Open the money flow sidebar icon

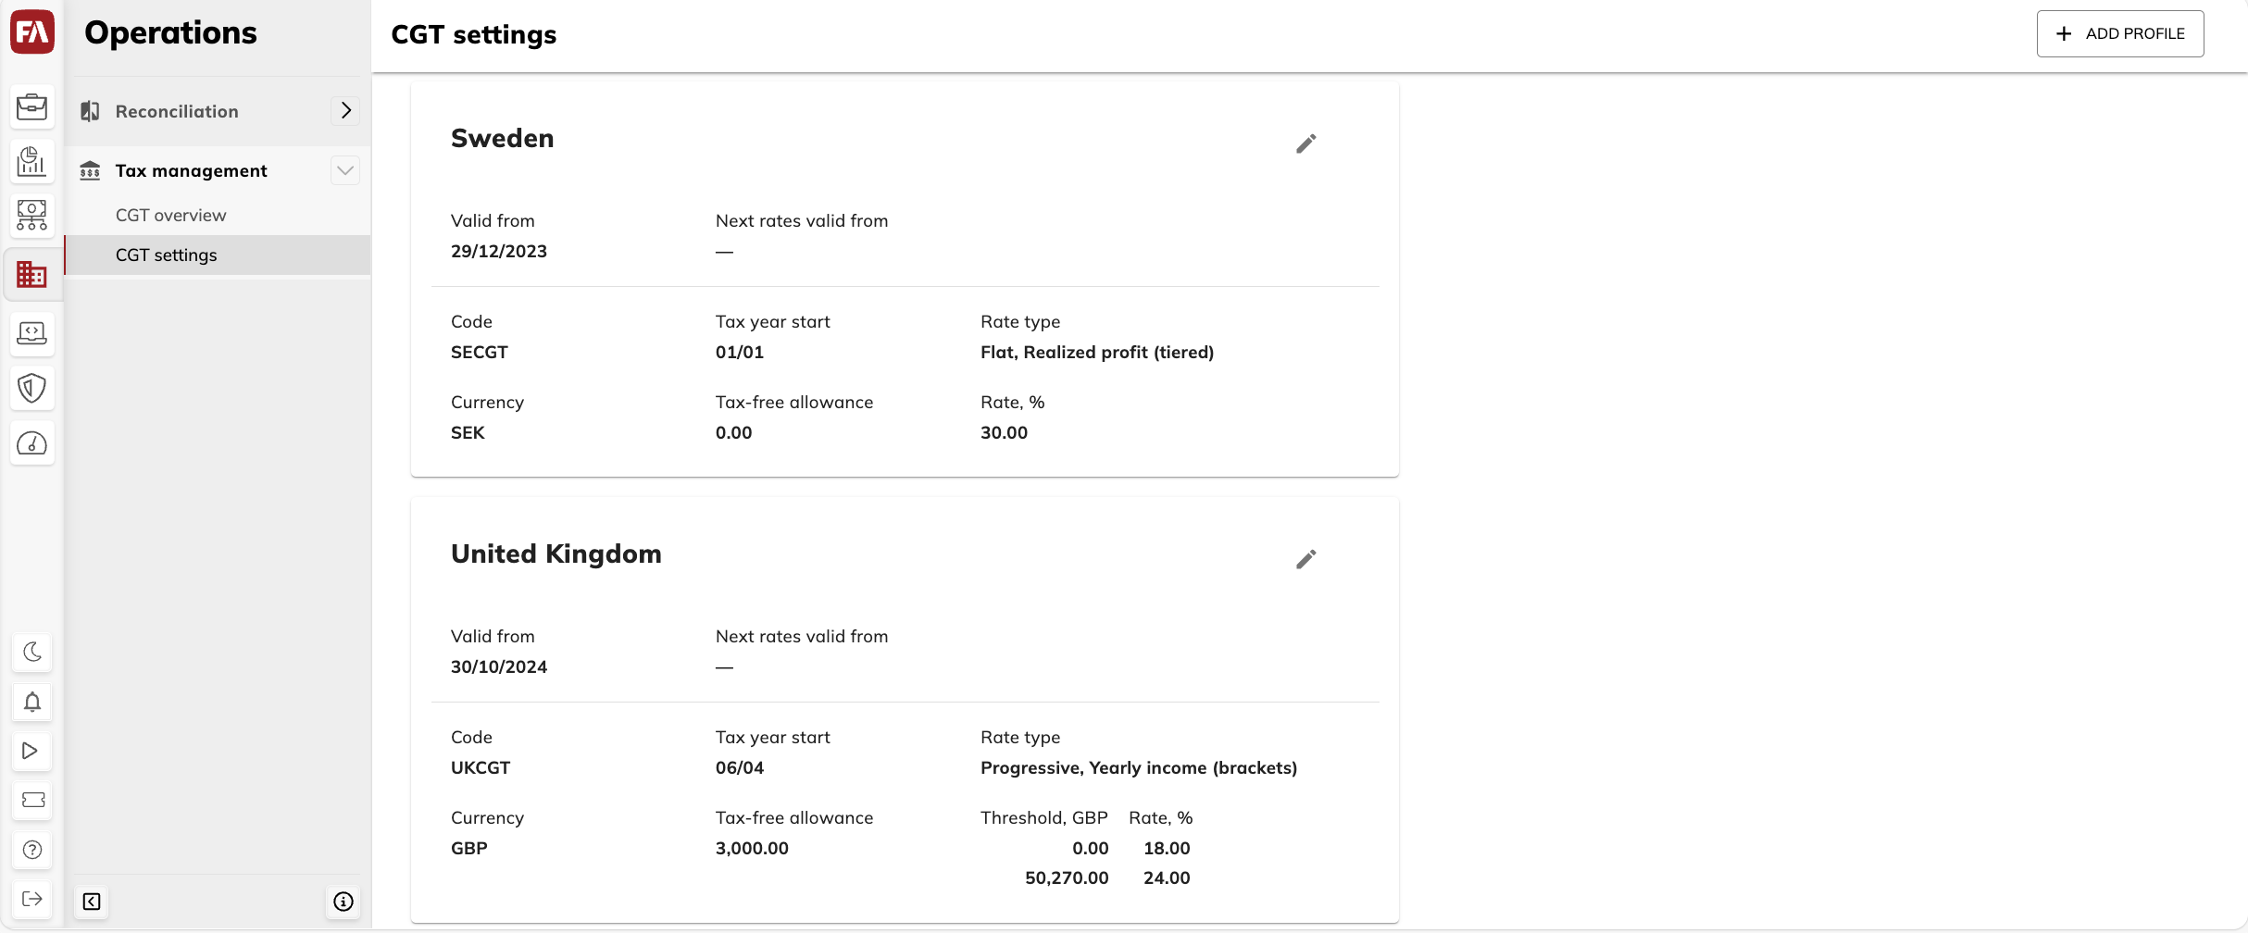pyautogui.click(x=31, y=217)
